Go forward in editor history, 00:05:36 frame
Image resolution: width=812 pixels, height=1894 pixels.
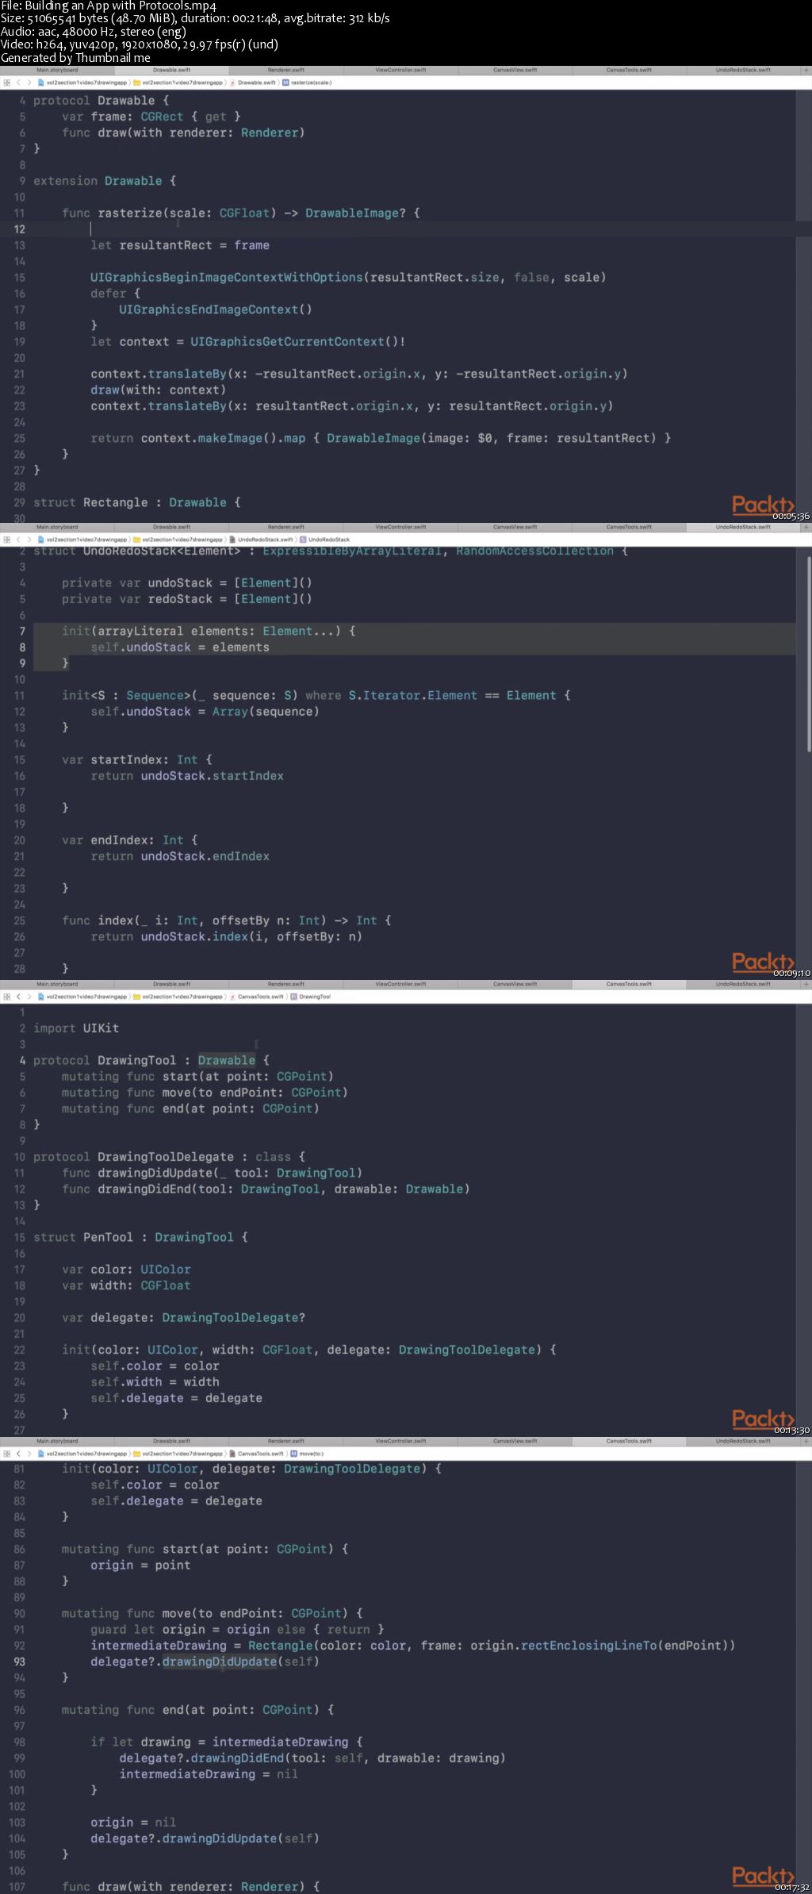point(29,83)
